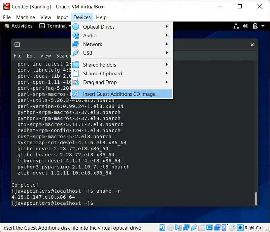Expand the Shared Folders submenu arrow
Image resolution: width=270 pixels, height=232 pixels.
click(x=167, y=64)
